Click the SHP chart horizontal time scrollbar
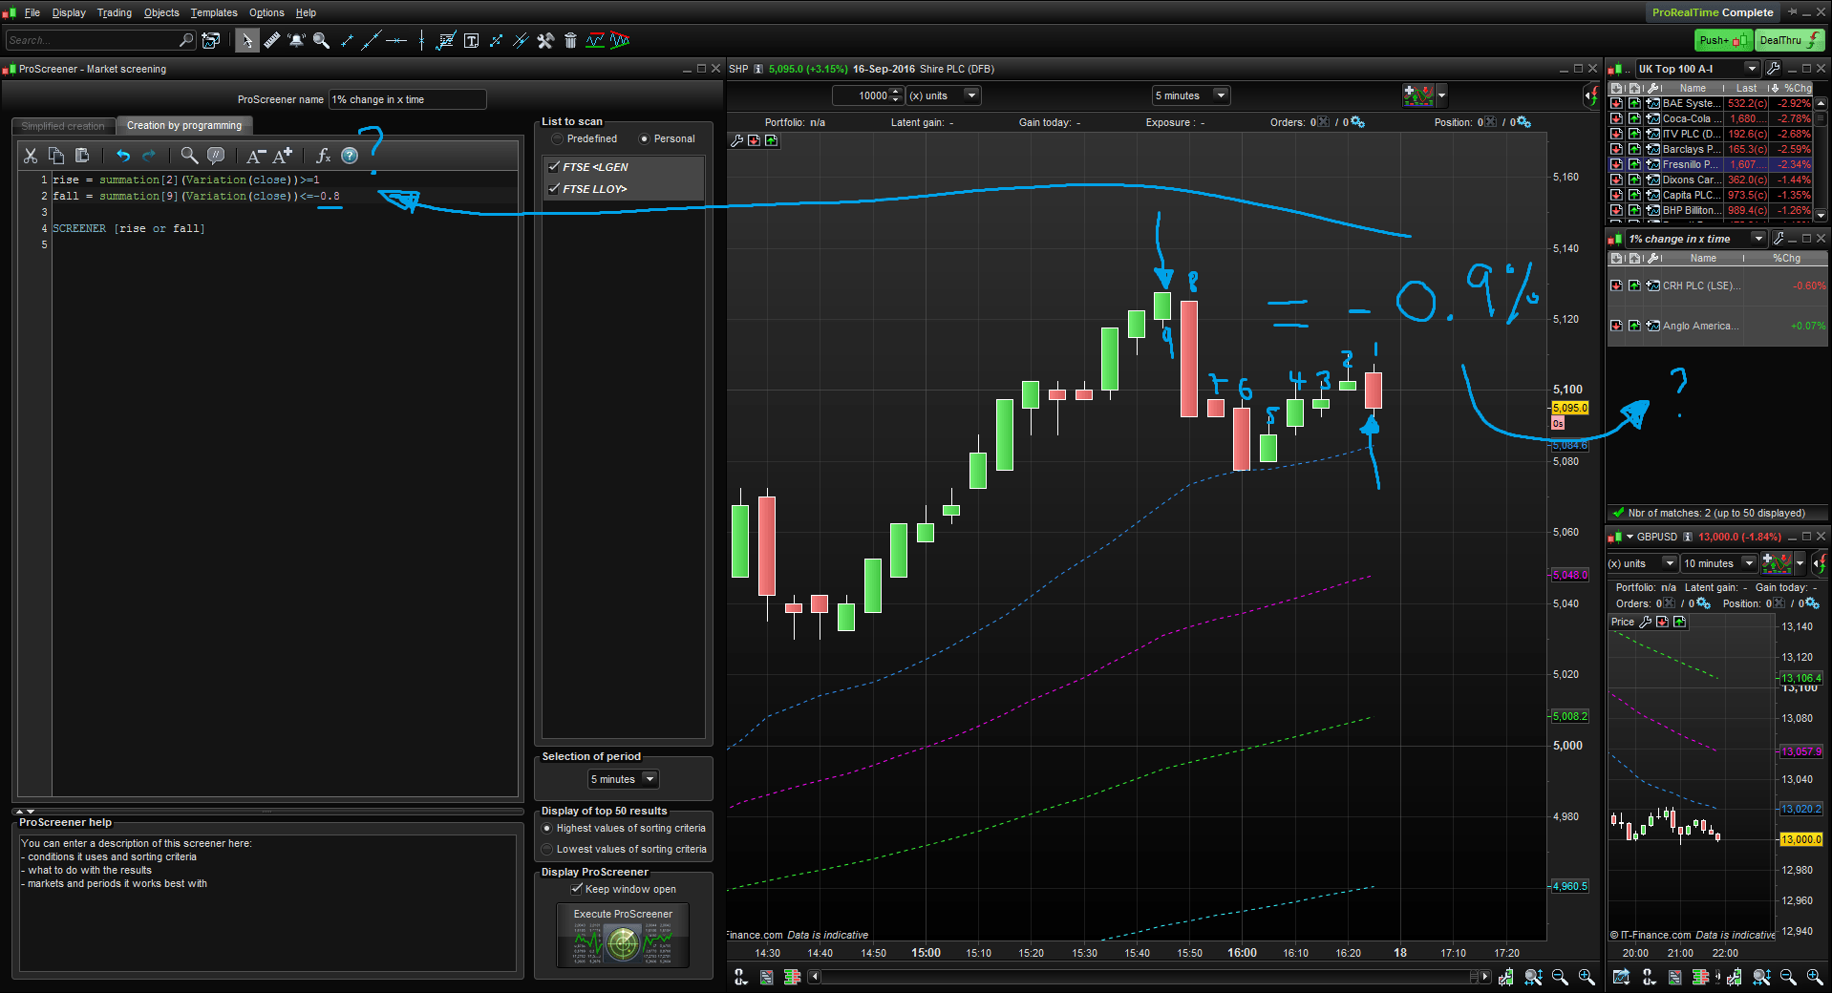This screenshot has height=993, width=1832. pyautogui.click(x=1151, y=977)
